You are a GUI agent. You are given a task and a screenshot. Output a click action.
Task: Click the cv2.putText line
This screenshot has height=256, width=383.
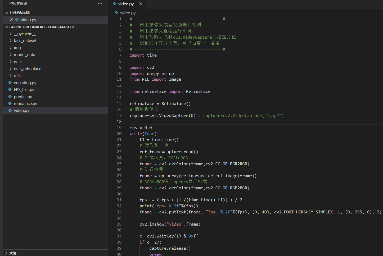(x=260, y=212)
